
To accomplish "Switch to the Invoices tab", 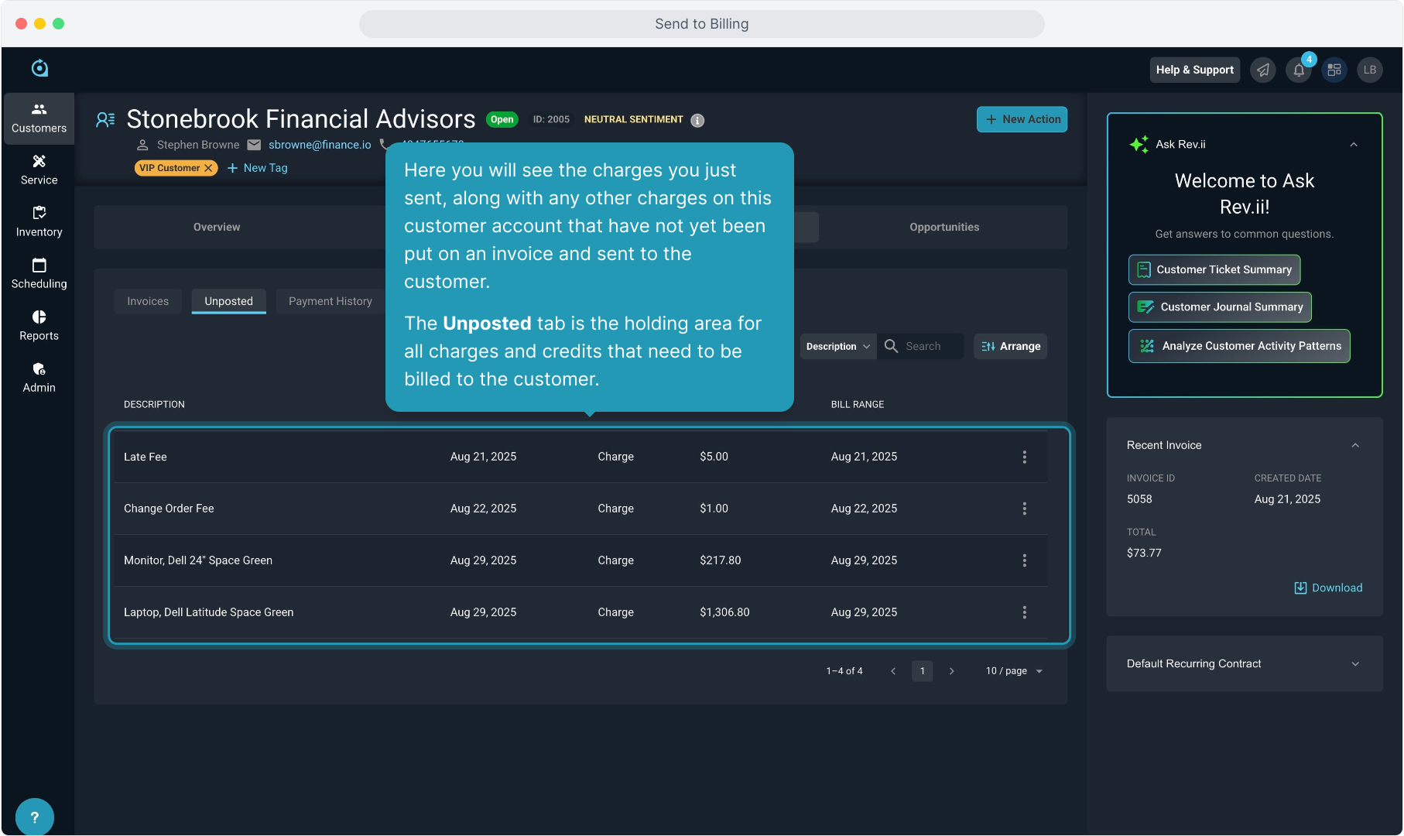I will point(148,301).
